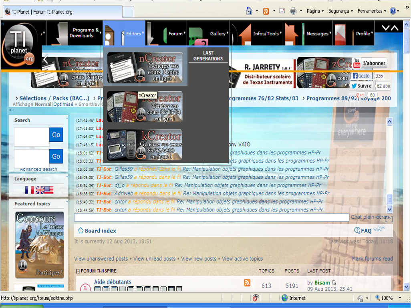411x308 pixels.
Task: Open the 100% zoom level dropdown
Action: click(400, 298)
